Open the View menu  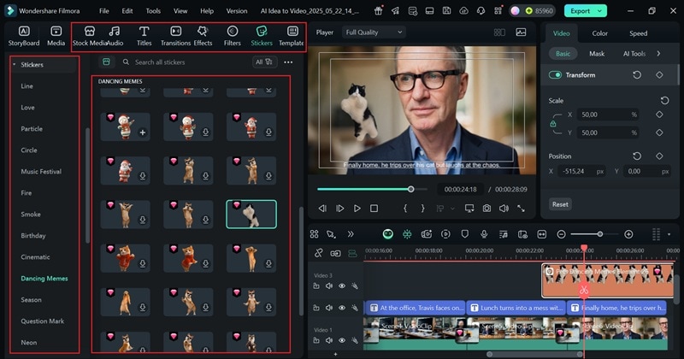tap(180, 11)
